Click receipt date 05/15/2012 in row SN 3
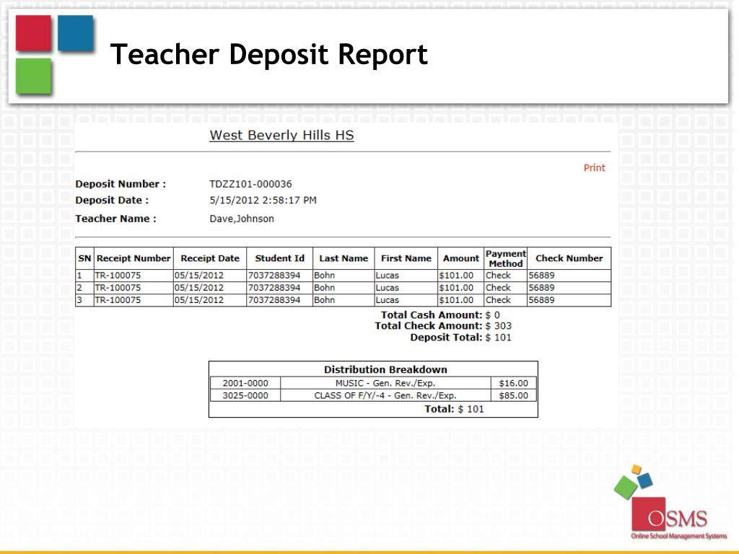This screenshot has height=554, width=739. pyautogui.click(x=199, y=299)
